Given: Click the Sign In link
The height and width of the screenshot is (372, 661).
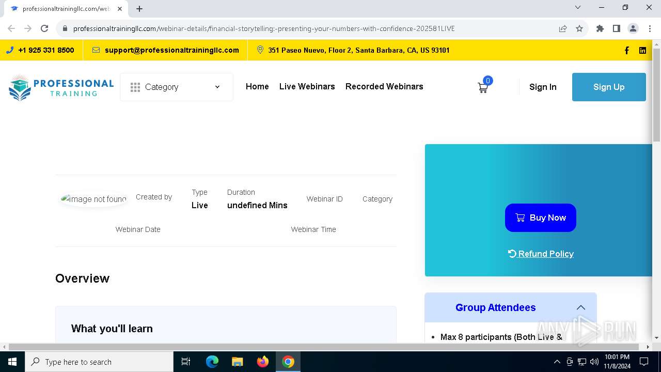Looking at the screenshot, I should 543,87.
